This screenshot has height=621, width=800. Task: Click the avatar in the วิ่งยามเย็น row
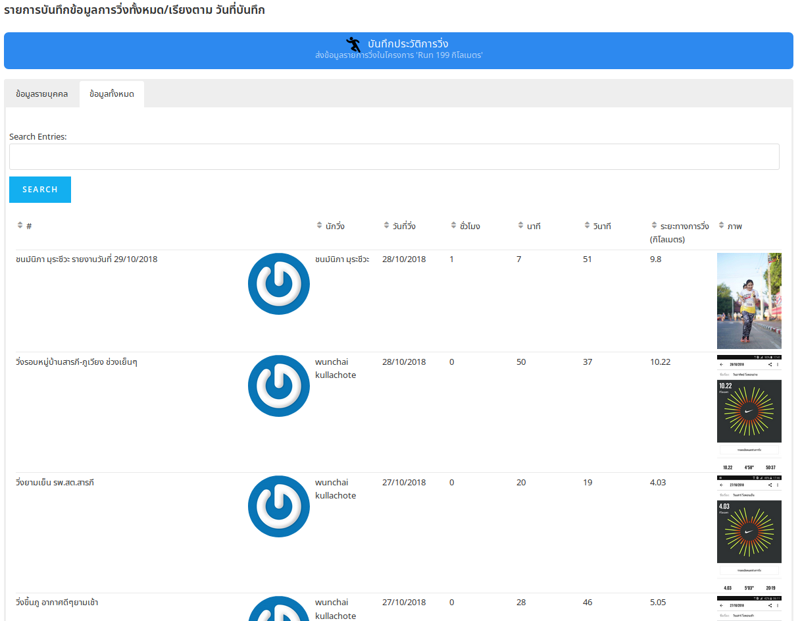tap(279, 506)
